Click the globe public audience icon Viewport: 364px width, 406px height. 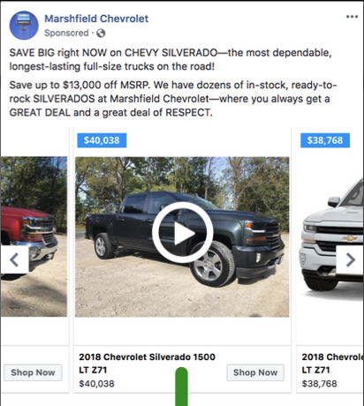101,33
